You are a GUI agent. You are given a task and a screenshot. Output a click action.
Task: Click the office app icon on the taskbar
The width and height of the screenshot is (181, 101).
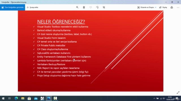tap(42, 98)
